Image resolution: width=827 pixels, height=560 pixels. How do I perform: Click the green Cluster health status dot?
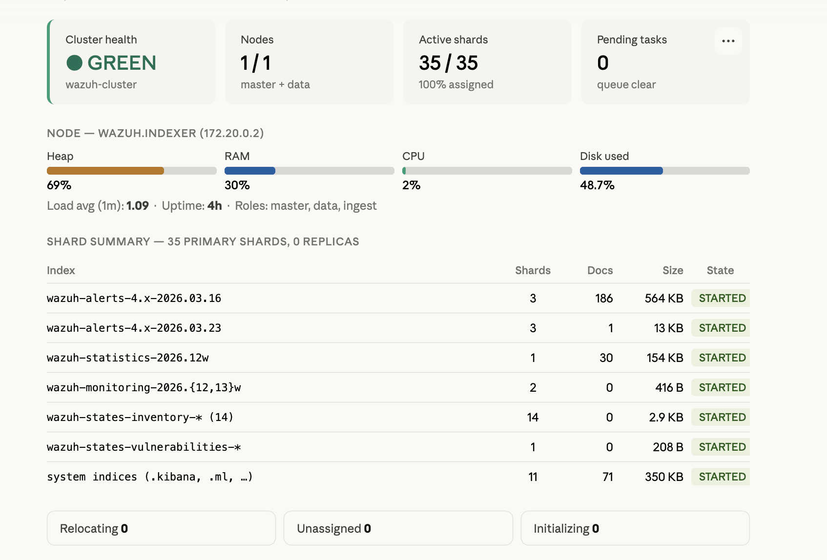[75, 63]
